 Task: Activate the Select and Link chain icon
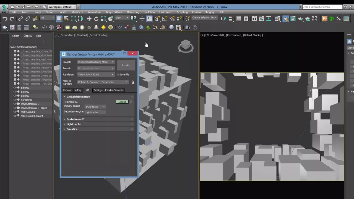coord(20,19)
